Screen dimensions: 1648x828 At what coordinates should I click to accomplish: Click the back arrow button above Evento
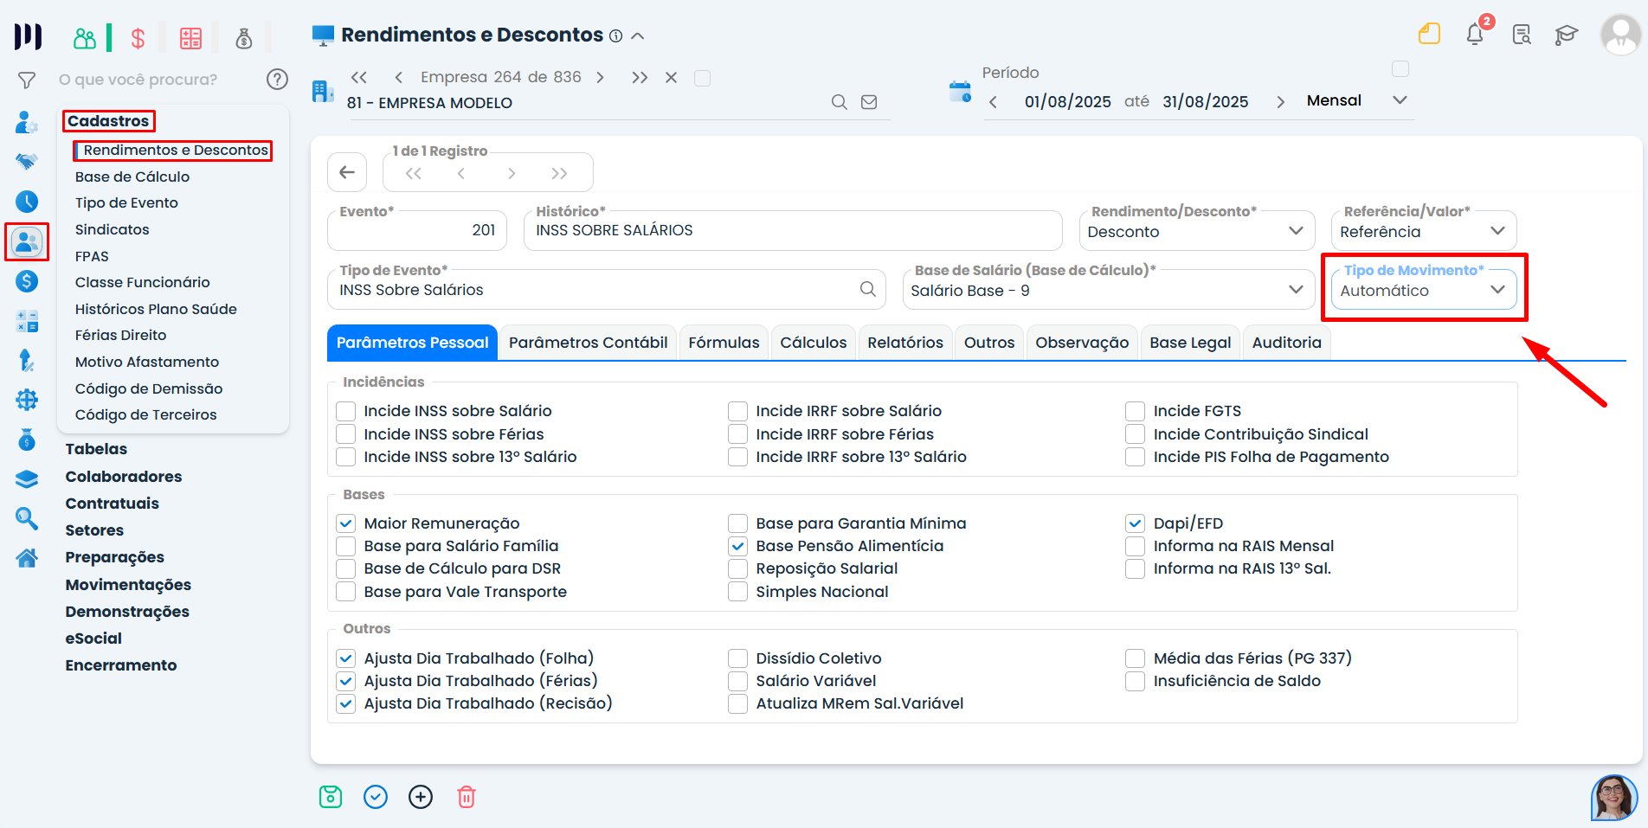click(347, 172)
